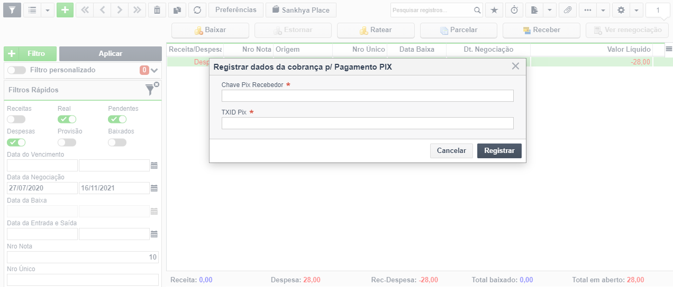Open Sankhya Place
673x287 pixels.
(x=301, y=9)
